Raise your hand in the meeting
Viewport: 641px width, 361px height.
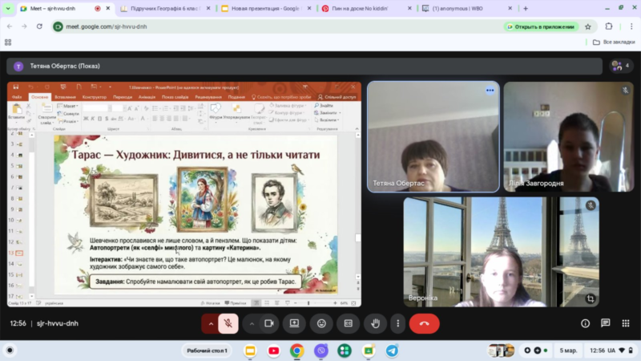pos(374,323)
